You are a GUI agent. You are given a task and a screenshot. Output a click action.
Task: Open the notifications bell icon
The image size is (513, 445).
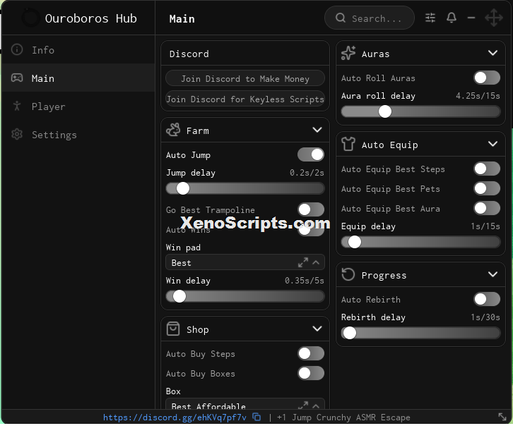click(451, 18)
